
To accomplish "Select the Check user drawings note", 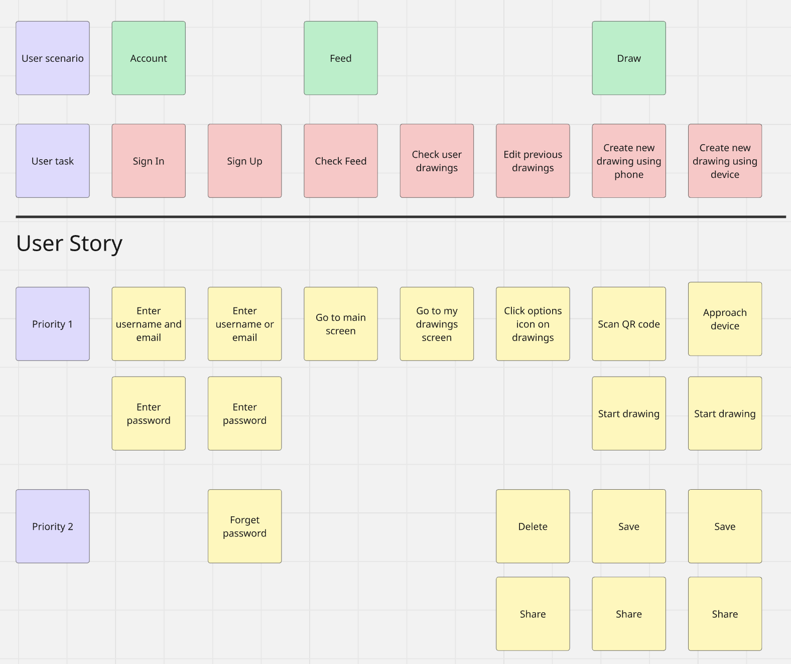I will coord(437,161).
